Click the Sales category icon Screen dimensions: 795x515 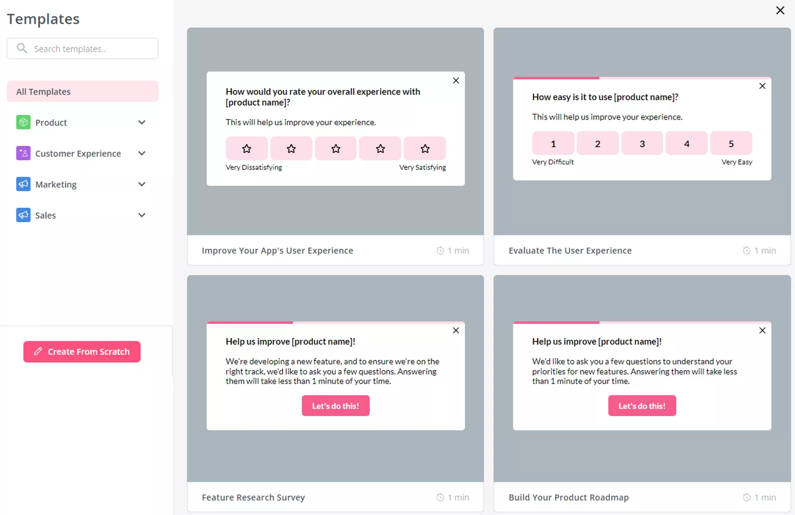(23, 215)
